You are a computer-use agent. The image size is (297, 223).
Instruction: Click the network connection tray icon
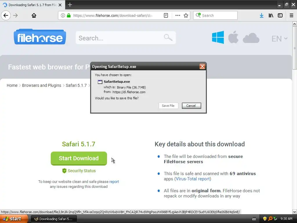click(275, 219)
